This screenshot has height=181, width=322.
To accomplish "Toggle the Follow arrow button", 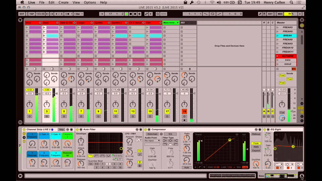I will click(101, 14).
